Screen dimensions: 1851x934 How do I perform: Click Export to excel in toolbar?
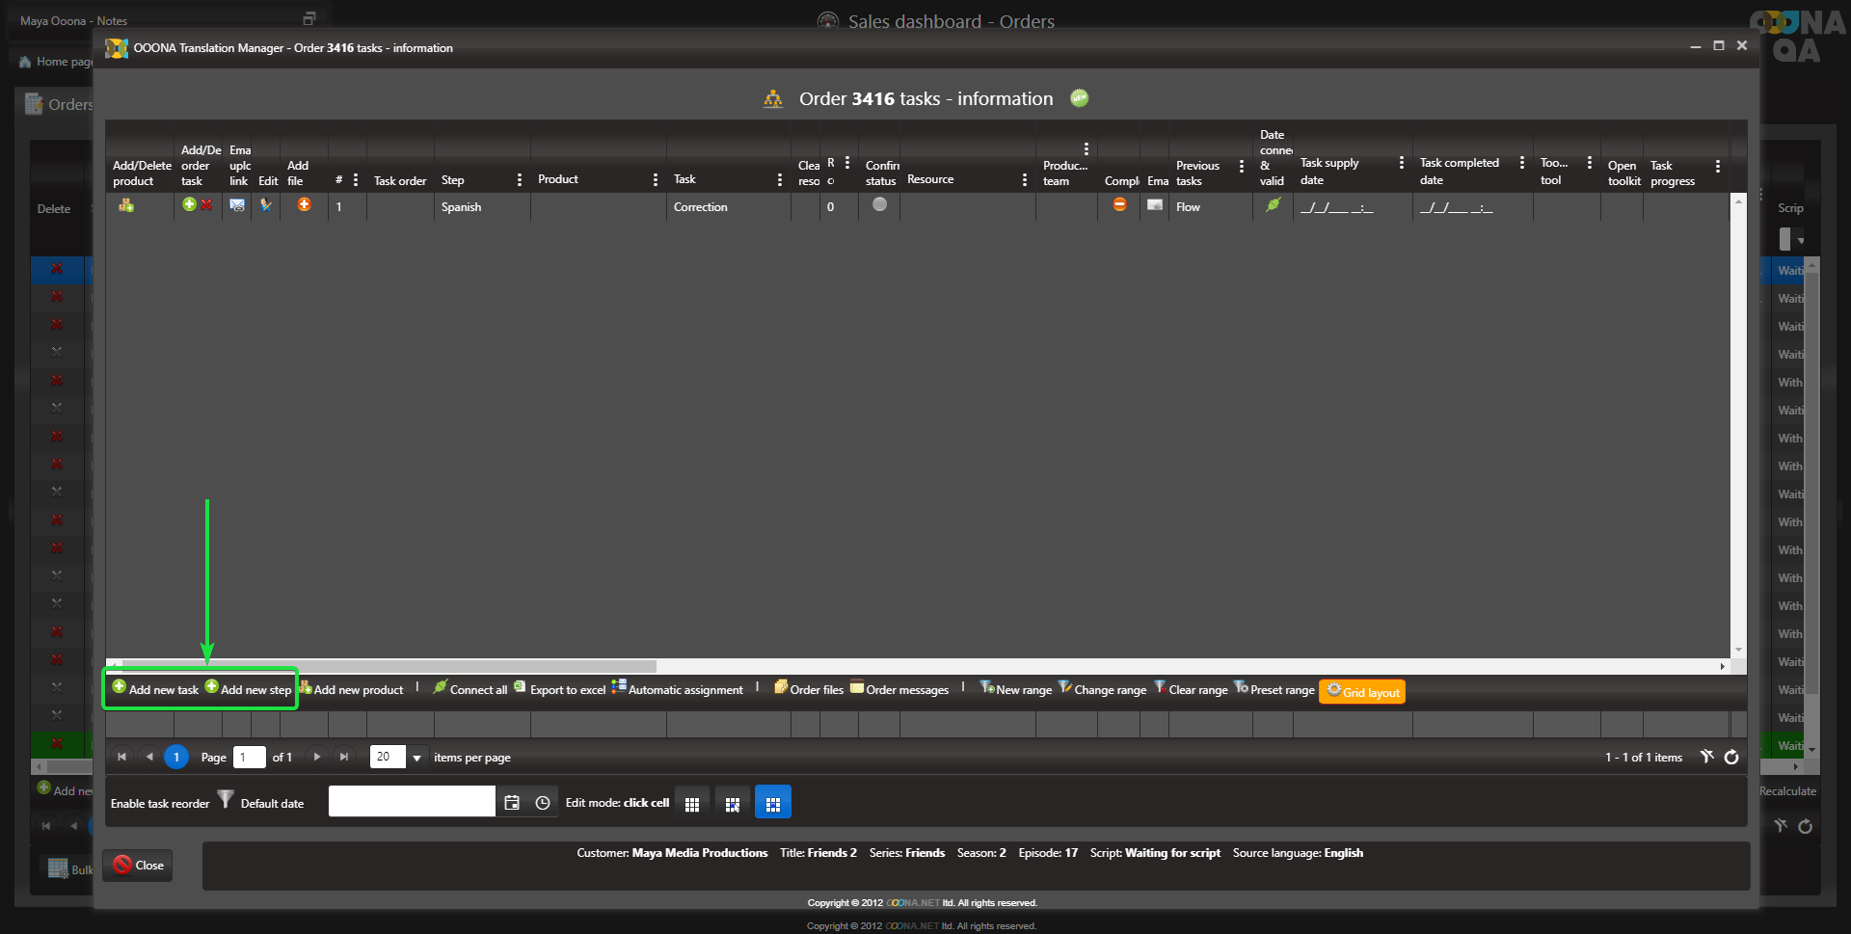pos(560,690)
